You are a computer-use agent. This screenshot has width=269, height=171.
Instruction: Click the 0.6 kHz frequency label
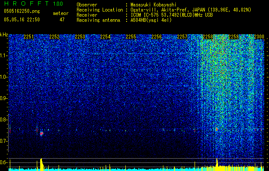pyautogui.click(x=3, y=162)
